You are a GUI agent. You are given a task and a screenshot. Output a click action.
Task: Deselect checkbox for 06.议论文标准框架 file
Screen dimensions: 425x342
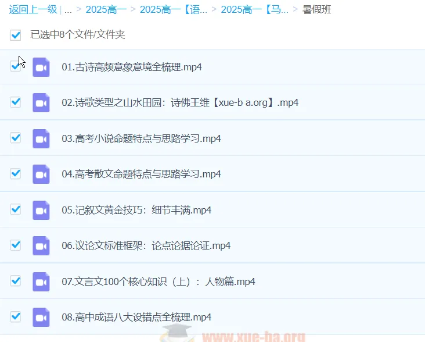[16, 245]
